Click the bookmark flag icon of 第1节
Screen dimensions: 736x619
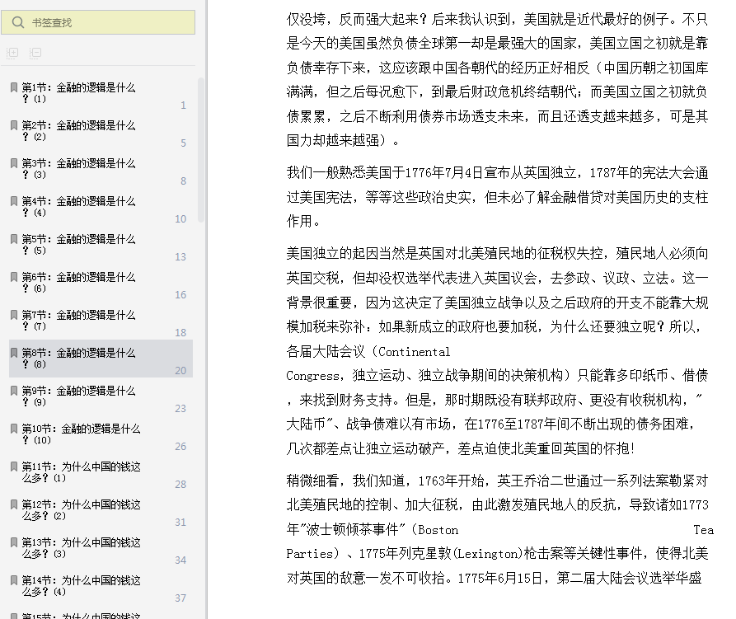point(14,87)
